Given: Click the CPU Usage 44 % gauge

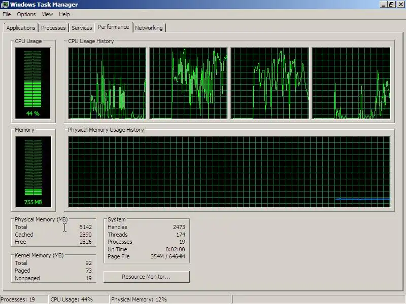Looking at the screenshot, I should pyautogui.click(x=33, y=83).
